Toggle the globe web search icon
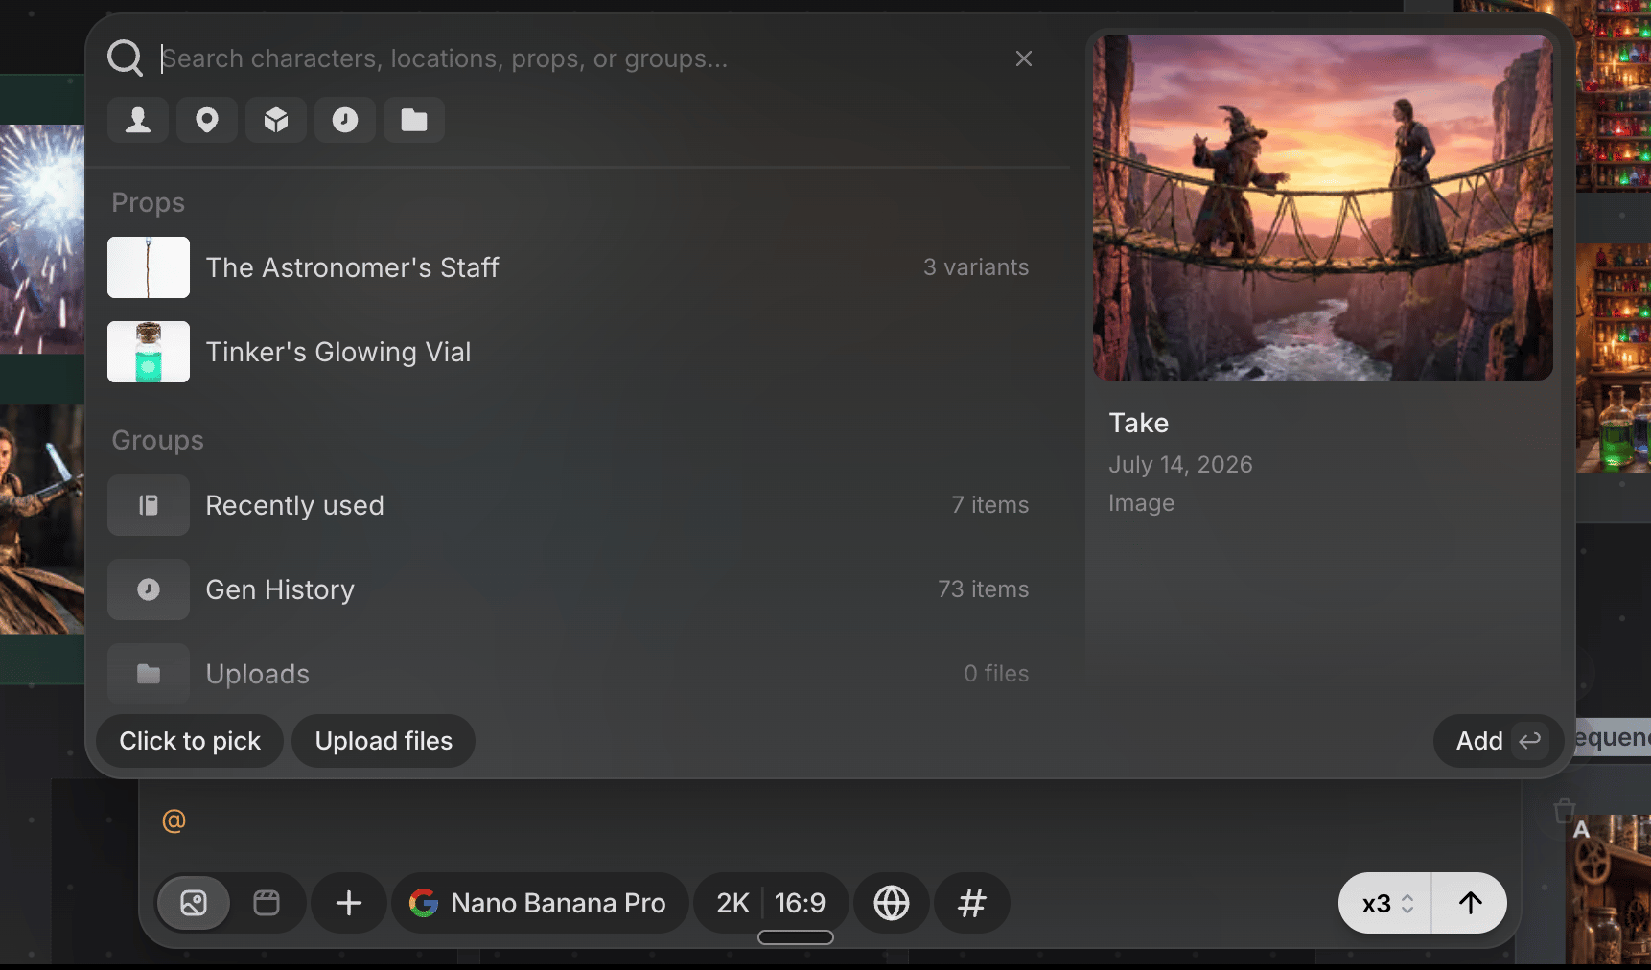 pyautogui.click(x=892, y=903)
